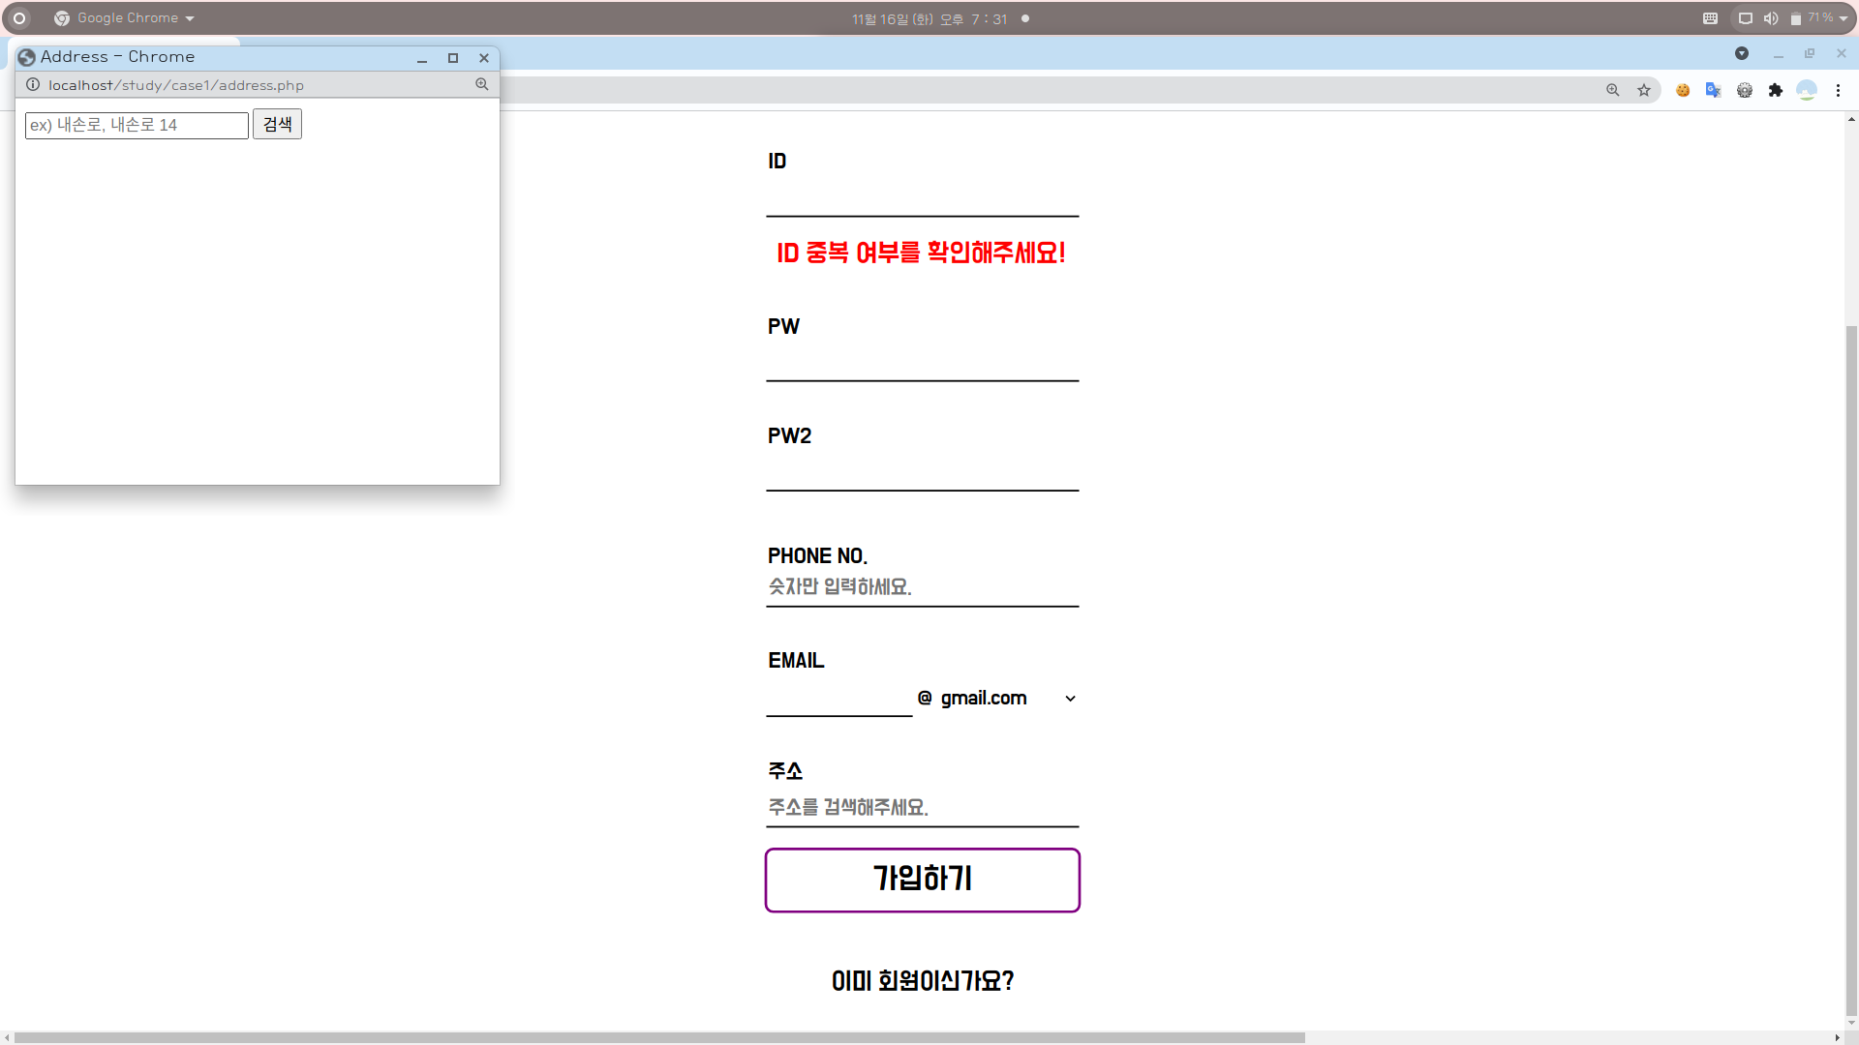
Task: Click the Chrome profile avatar
Action: [x=1806, y=90]
